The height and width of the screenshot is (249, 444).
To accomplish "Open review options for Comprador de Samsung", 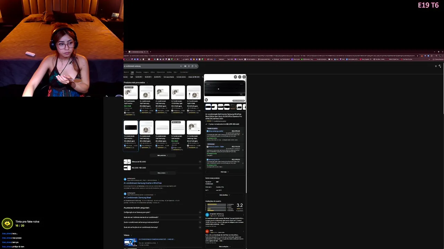I will (244, 215).
